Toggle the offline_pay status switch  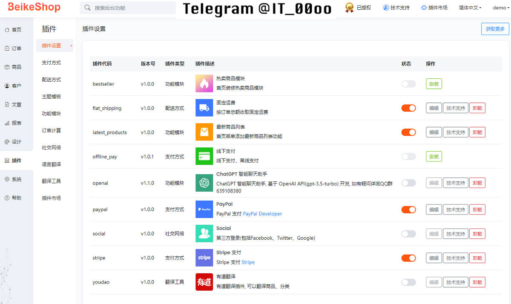[x=408, y=157]
